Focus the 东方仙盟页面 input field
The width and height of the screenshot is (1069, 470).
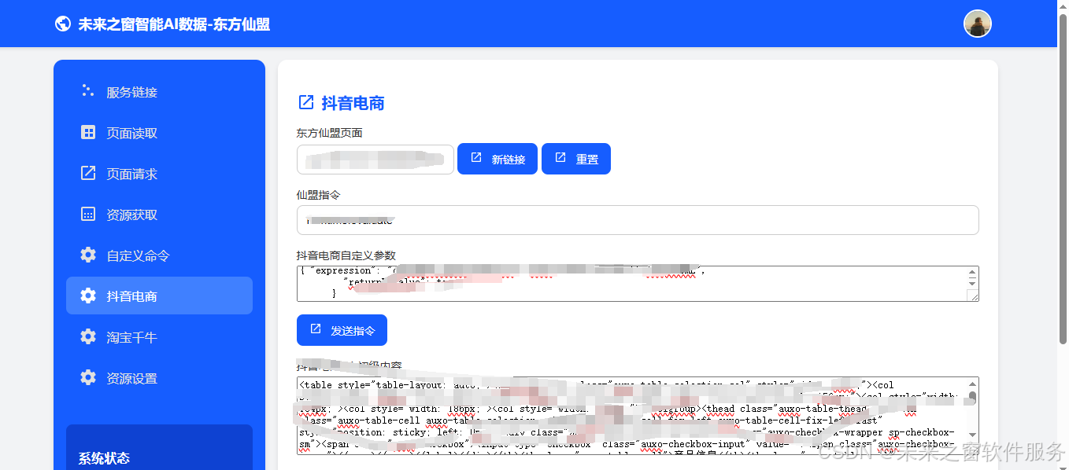pos(375,160)
